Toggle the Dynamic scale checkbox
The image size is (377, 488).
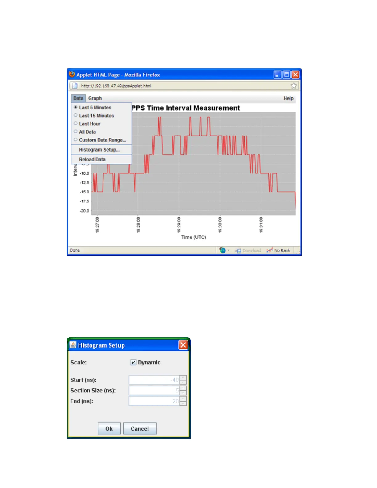133,363
